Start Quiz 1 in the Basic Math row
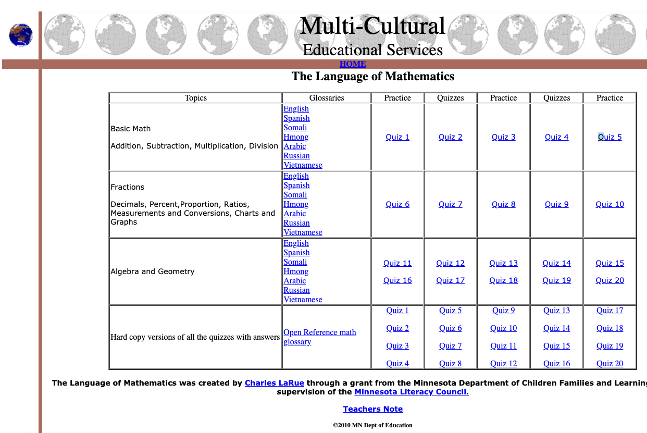The image size is (647, 433). 397,137
